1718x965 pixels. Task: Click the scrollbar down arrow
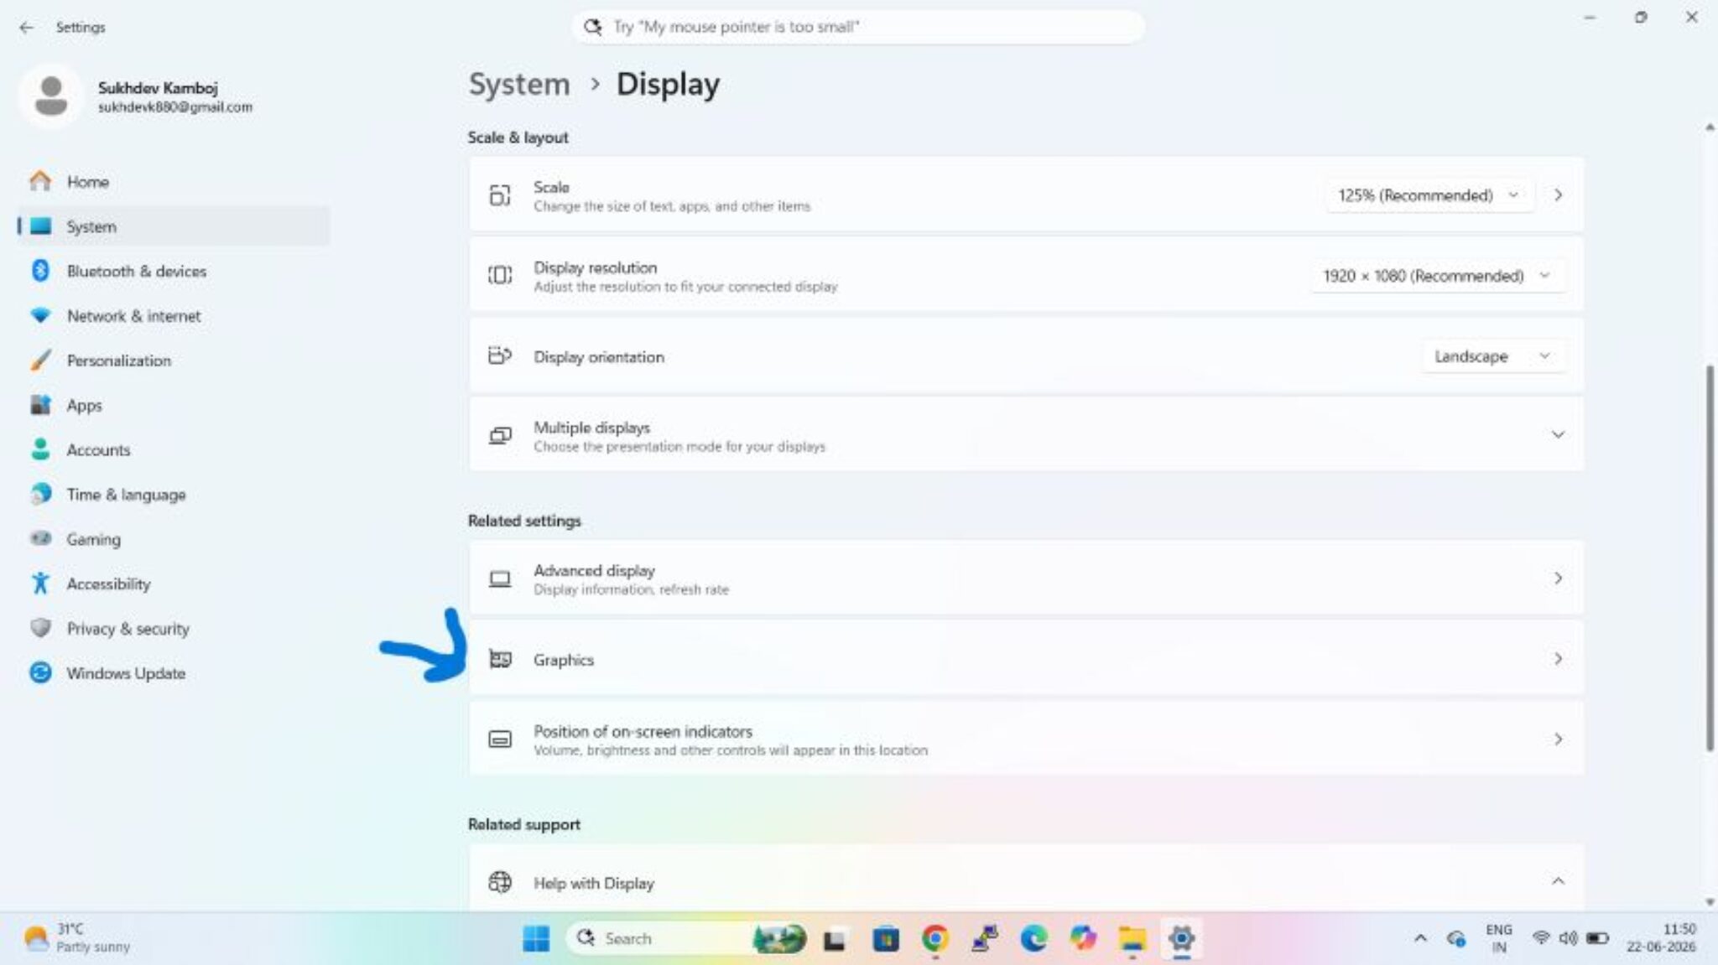1710,902
